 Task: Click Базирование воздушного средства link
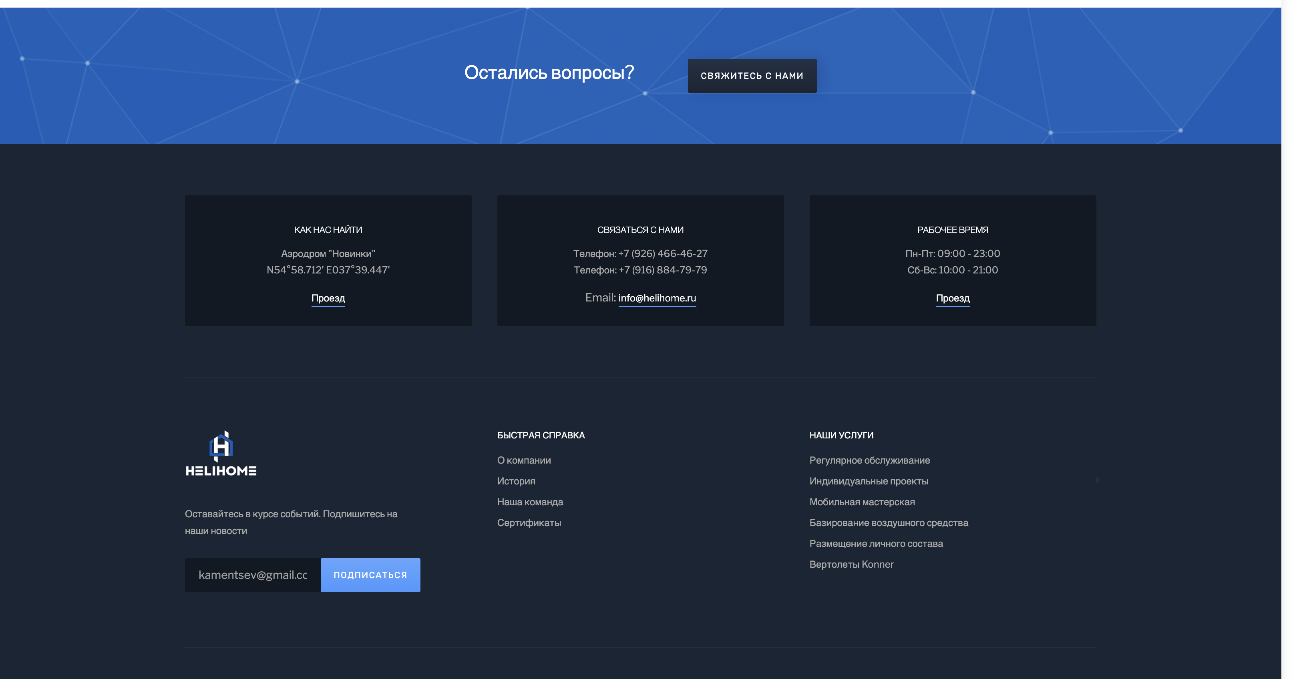pos(888,523)
